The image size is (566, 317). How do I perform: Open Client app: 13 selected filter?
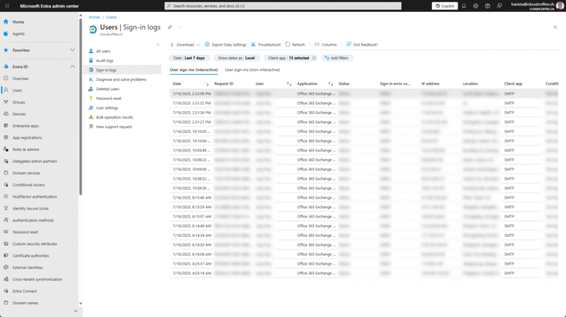pyautogui.click(x=288, y=58)
